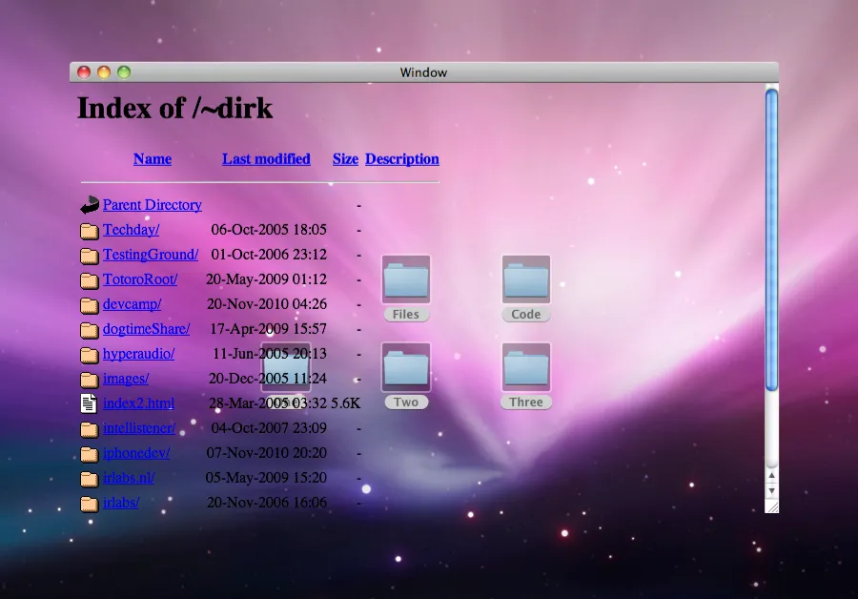The width and height of the screenshot is (858, 599).
Task: Select the folder icon labeled Three
Action: point(526,367)
